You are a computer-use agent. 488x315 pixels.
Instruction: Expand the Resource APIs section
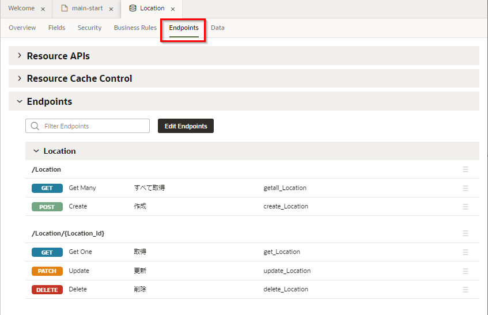(20, 56)
